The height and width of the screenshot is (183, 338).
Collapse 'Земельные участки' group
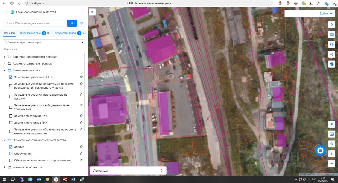[x=4, y=70]
